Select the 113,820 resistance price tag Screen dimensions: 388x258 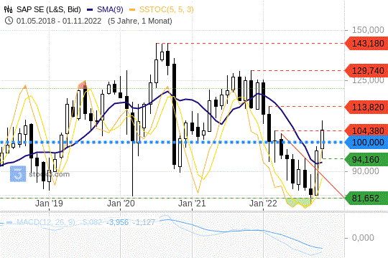pyautogui.click(x=366, y=107)
